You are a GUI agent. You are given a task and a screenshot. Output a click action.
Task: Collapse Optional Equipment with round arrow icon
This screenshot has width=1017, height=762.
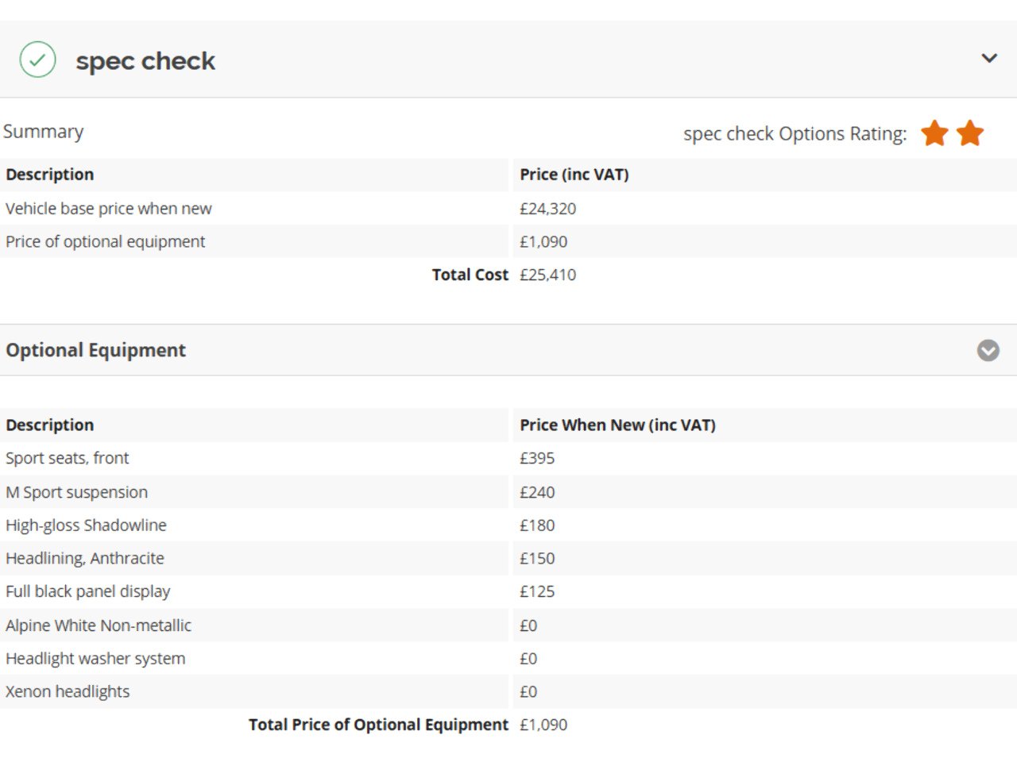point(988,350)
